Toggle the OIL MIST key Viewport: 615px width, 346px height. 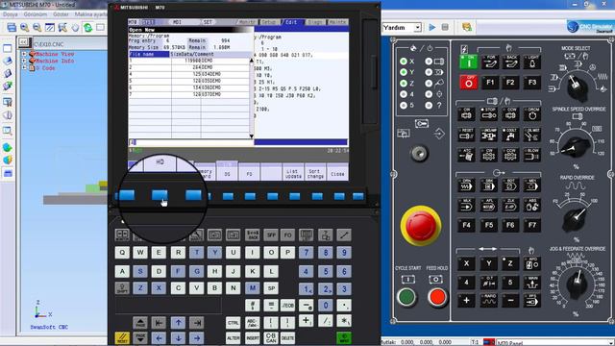point(531,135)
